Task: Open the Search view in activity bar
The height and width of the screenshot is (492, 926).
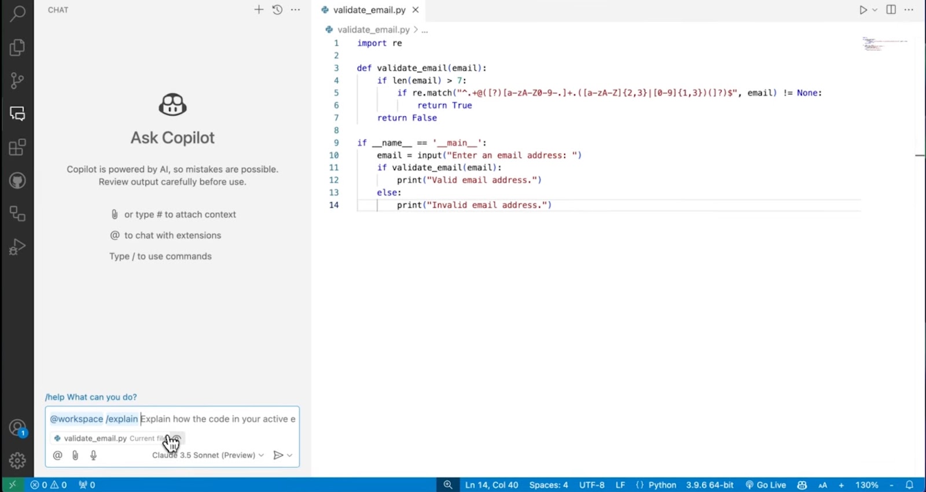Action: click(17, 13)
